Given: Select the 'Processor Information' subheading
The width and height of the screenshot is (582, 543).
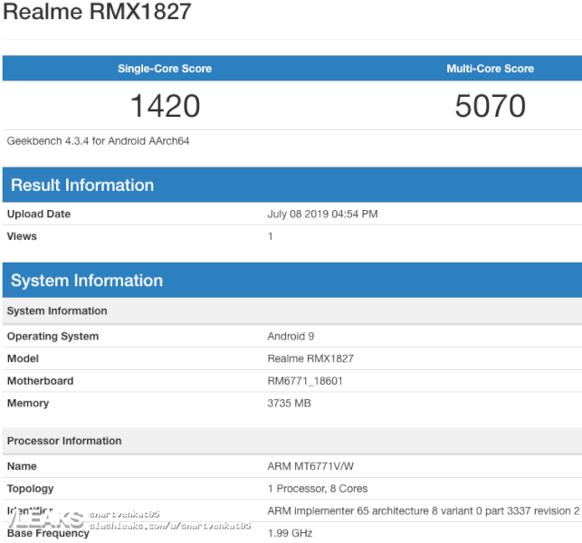Looking at the screenshot, I should point(64,441).
